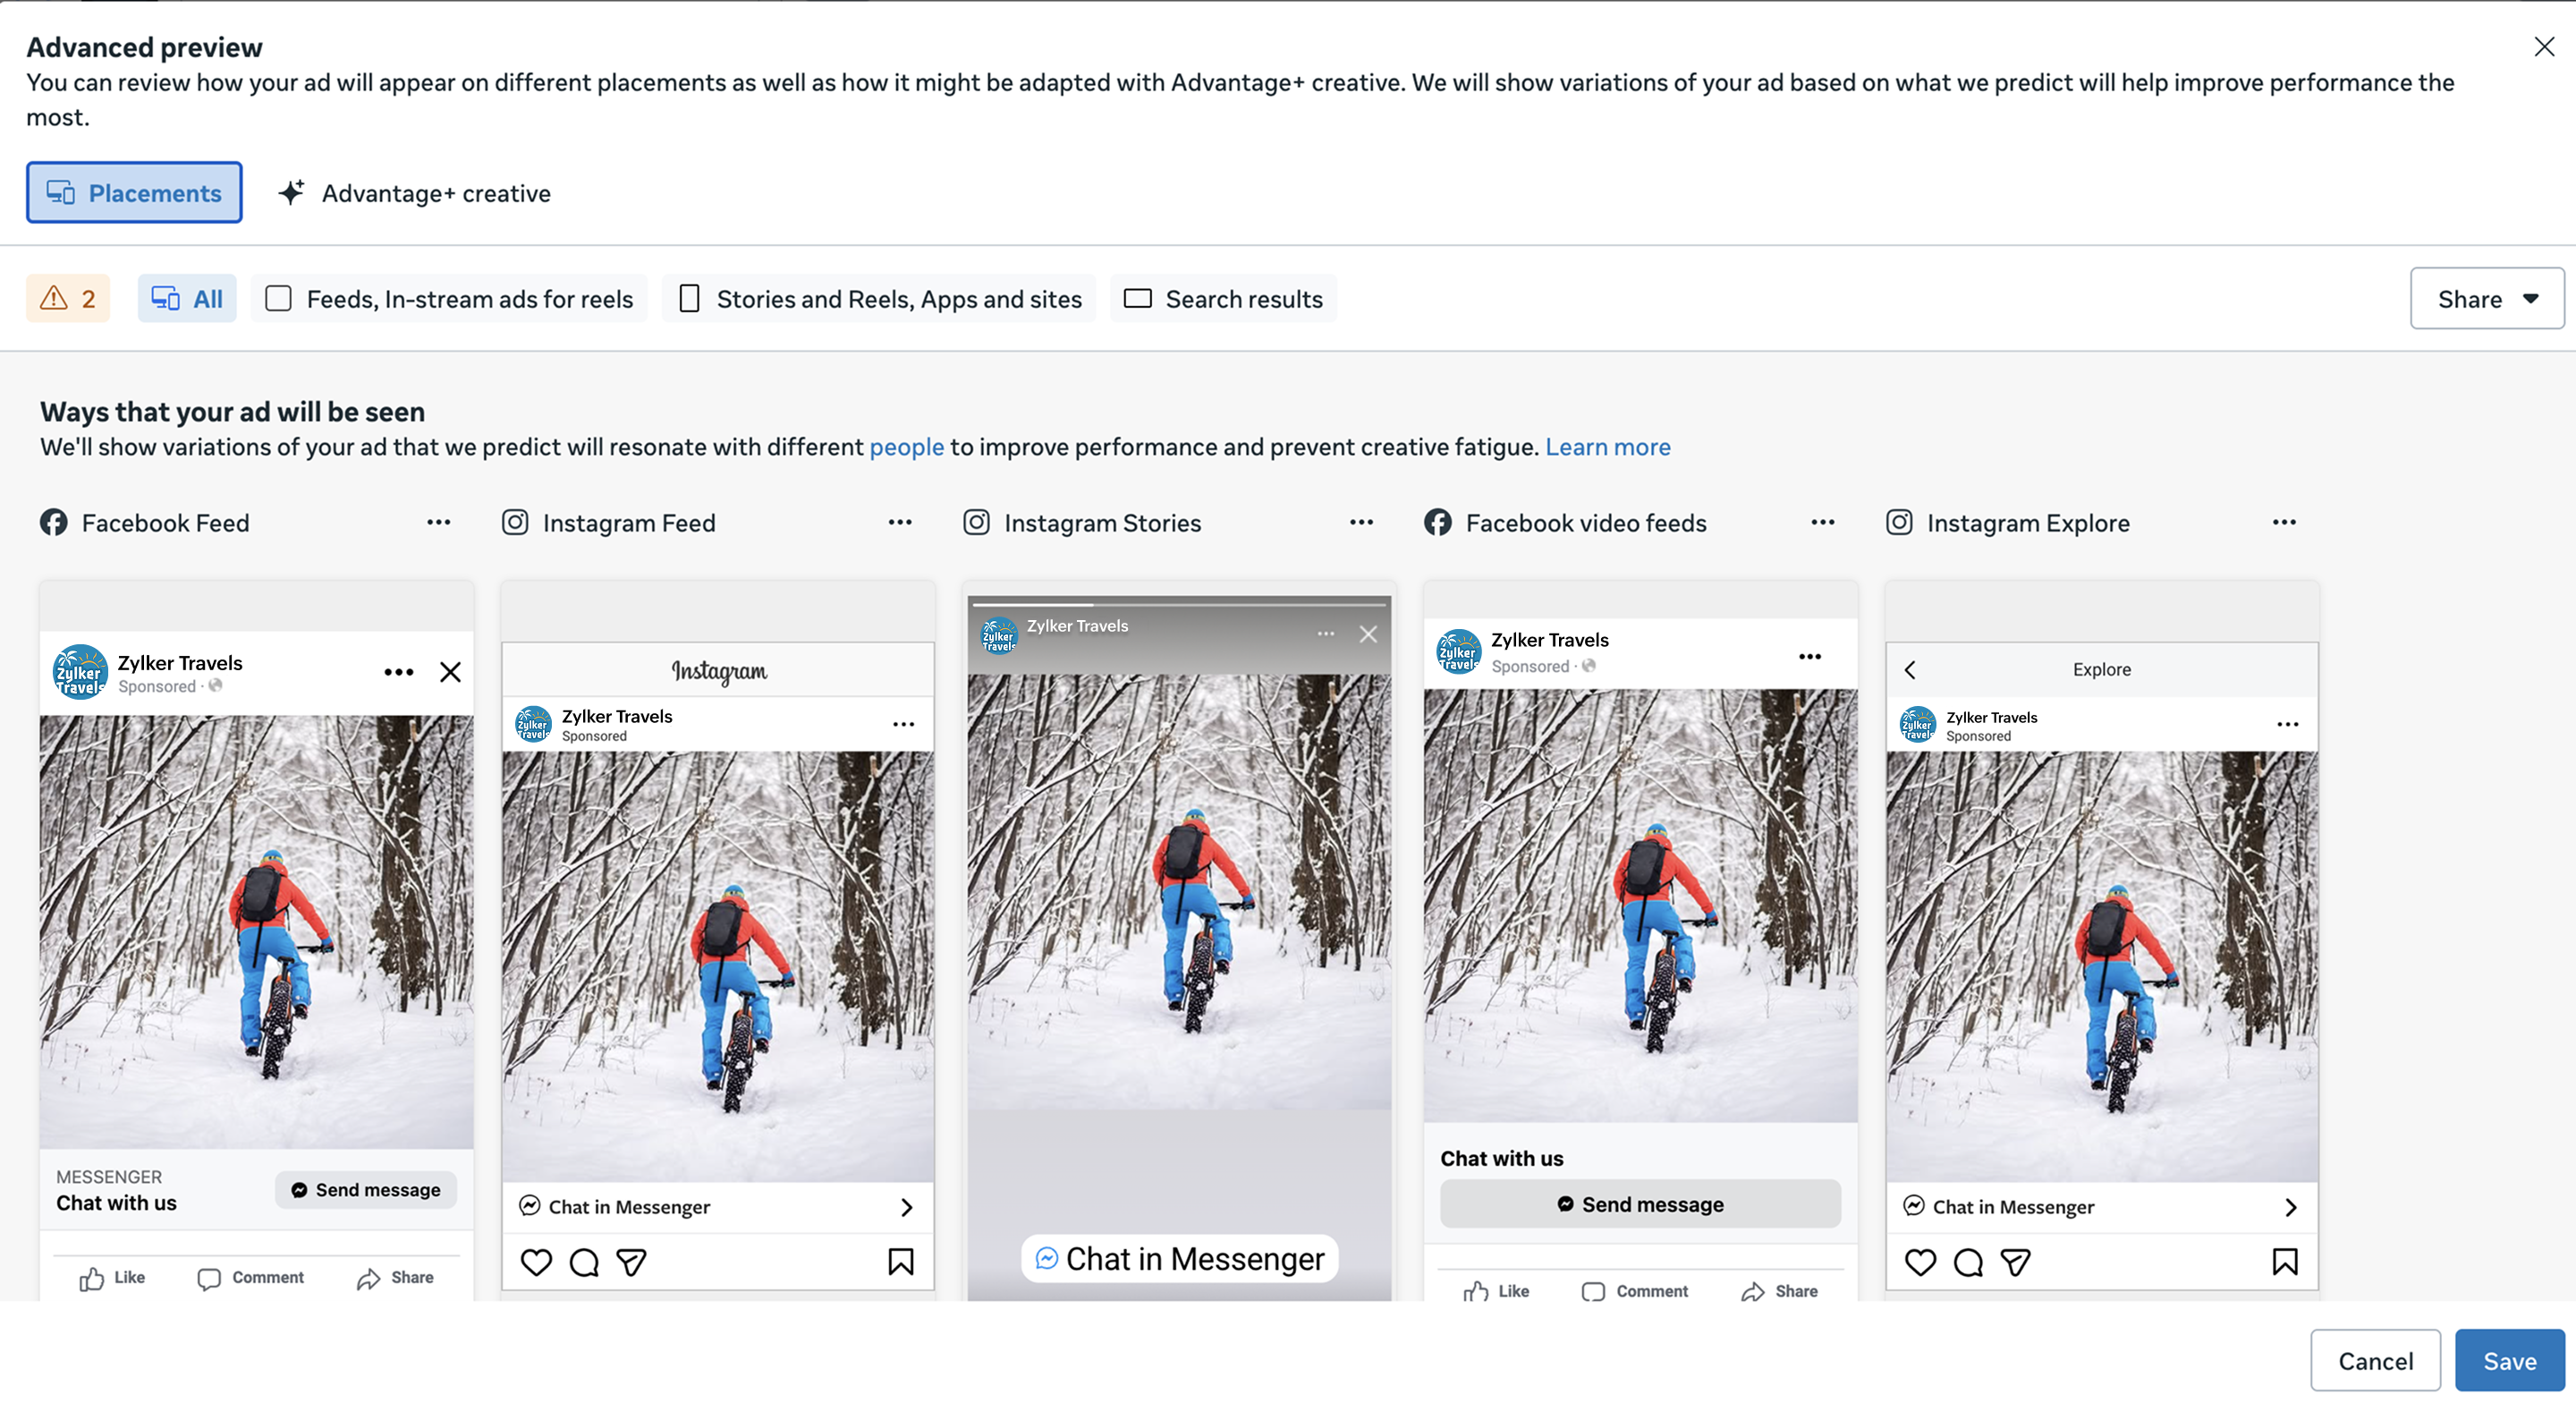Open the Learn more link

[x=1607, y=447]
